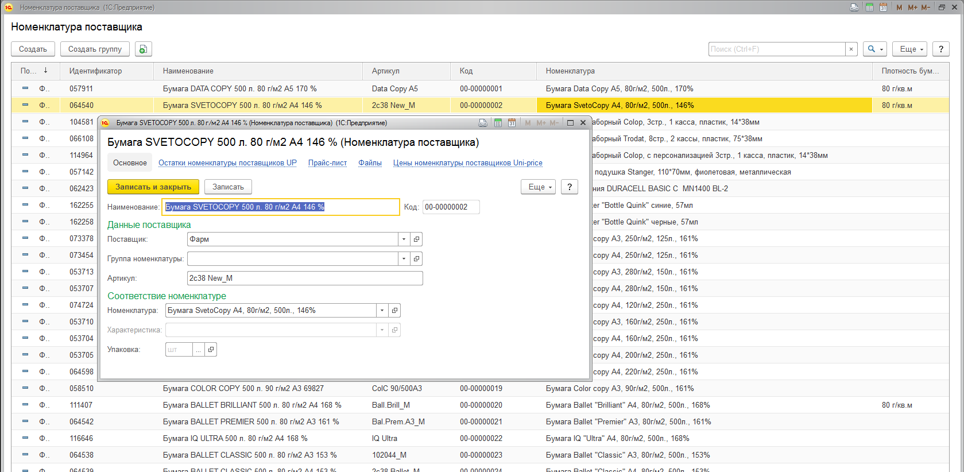This screenshot has width=964, height=472.
Task: Open the Еще menu in the dialog
Action: click(538, 187)
